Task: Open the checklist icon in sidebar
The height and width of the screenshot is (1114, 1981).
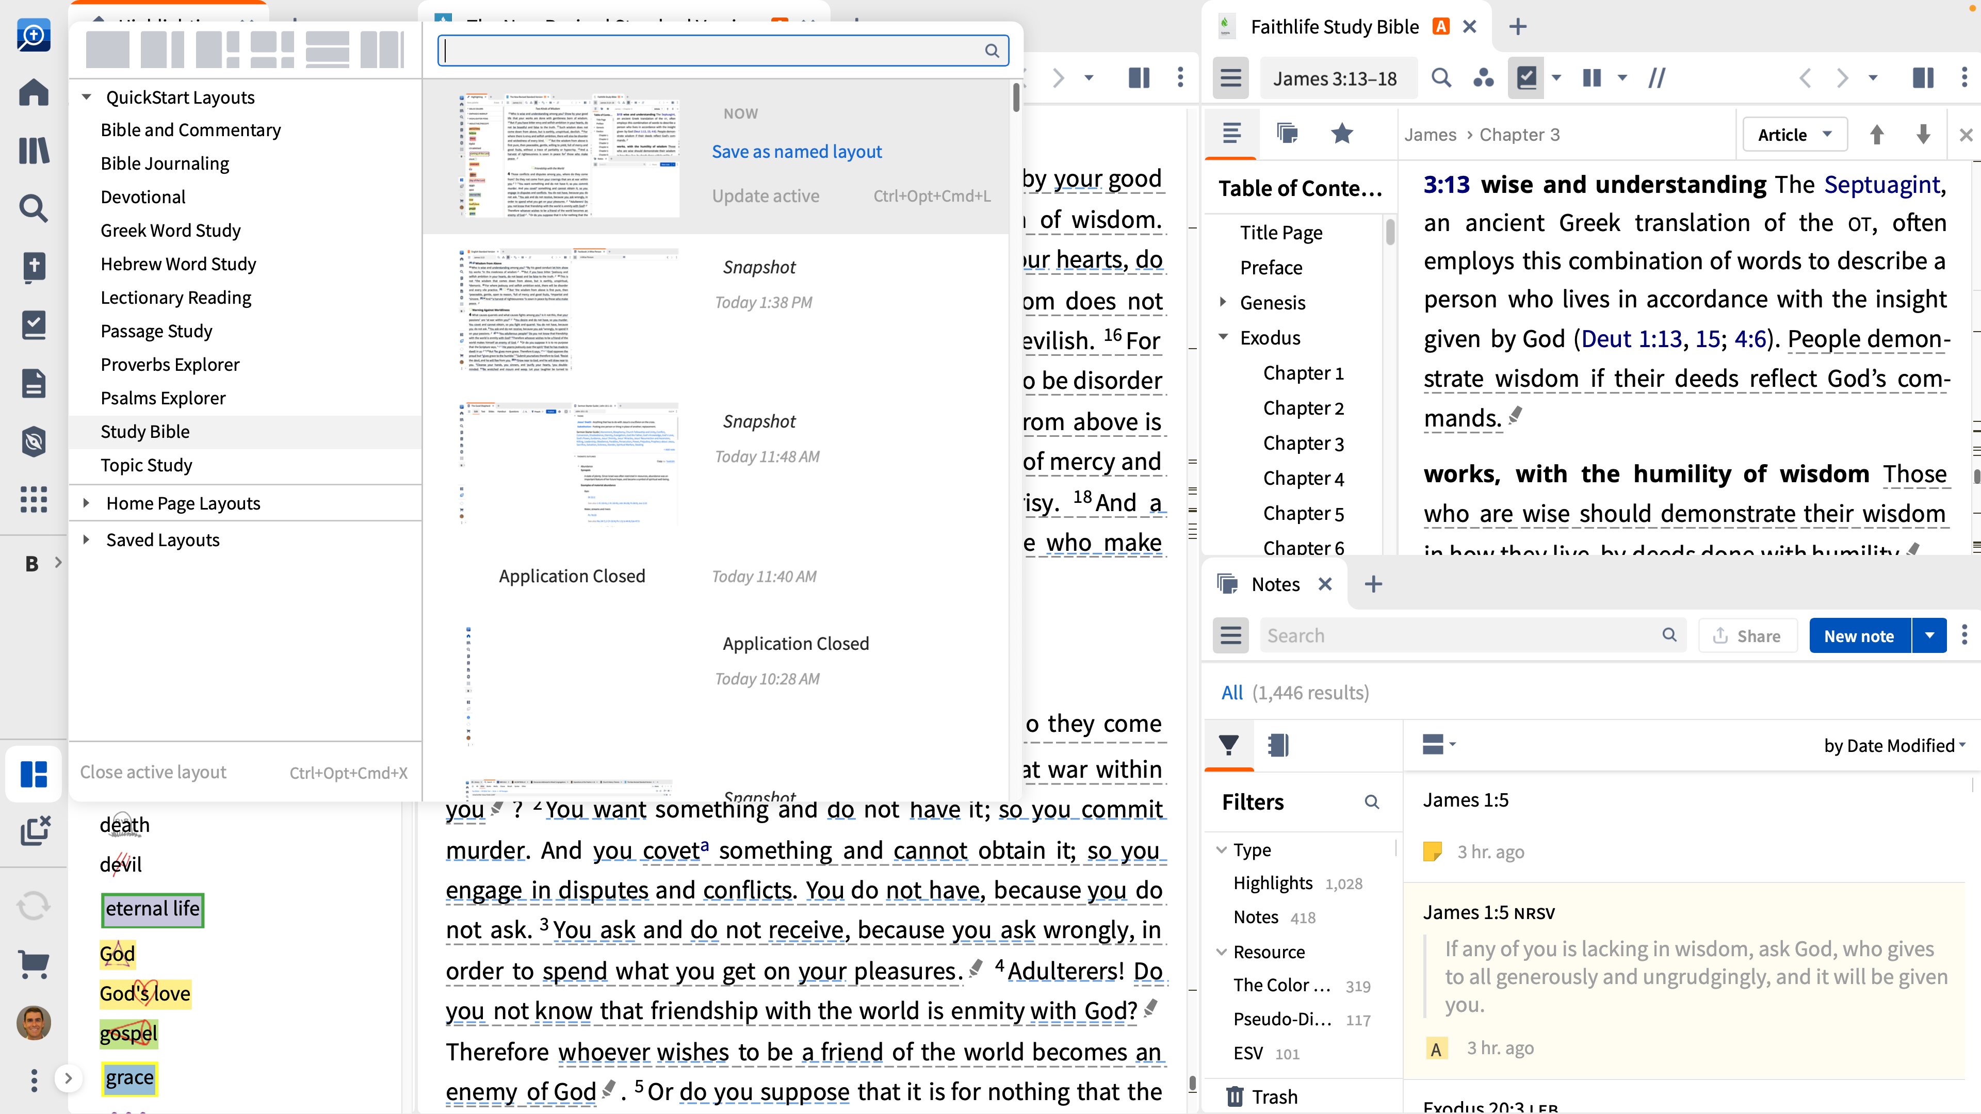Action: [33, 325]
